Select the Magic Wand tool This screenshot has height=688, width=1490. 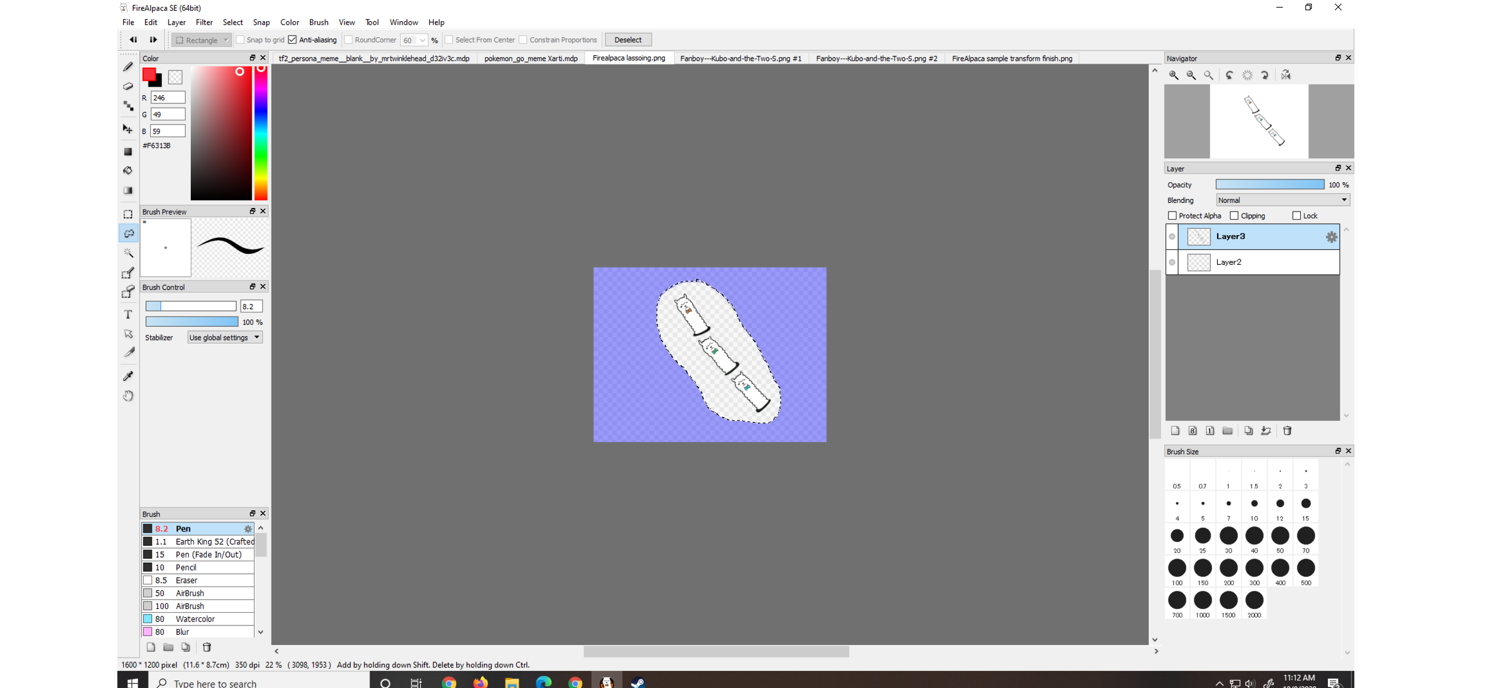coord(128,253)
